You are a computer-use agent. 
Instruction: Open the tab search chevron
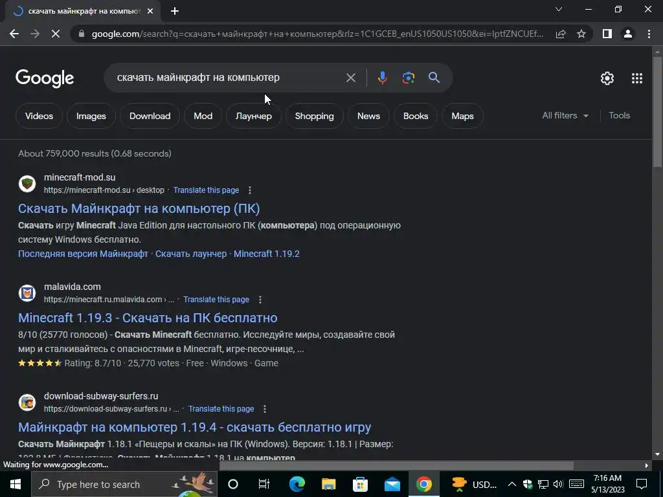pos(559,9)
